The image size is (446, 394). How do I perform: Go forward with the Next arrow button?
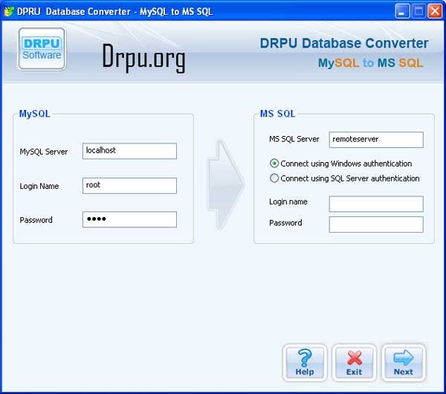tap(403, 362)
